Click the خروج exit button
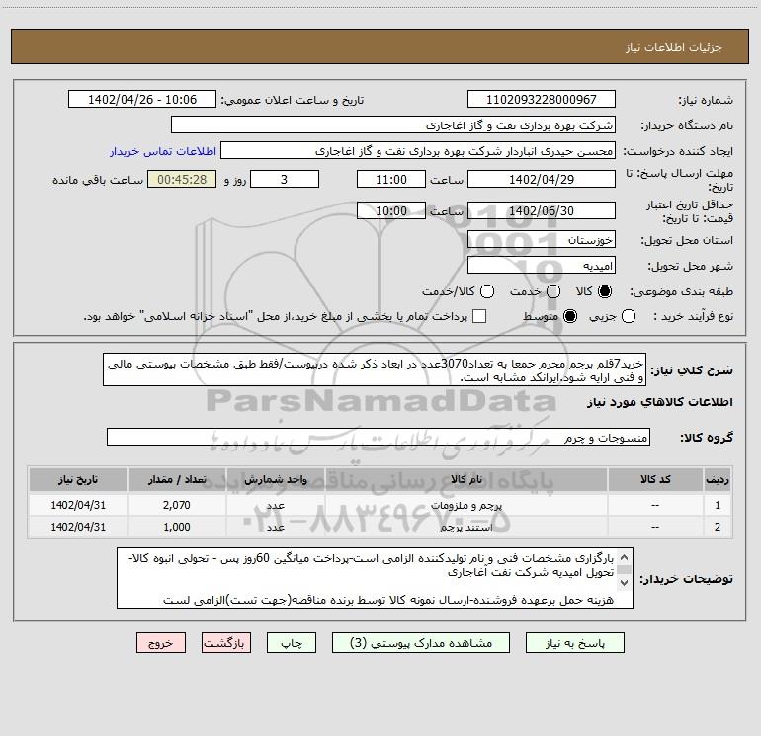Viewport: 761px width, 736px height. 161,643
